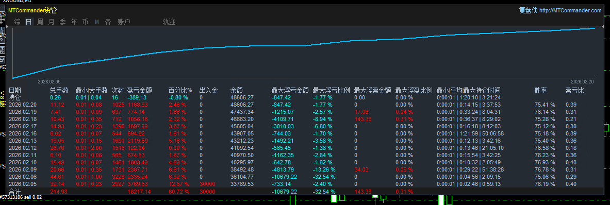The height and width of the screenshot is (205, 610).
Task: Select the 年 yearly tab
Action: coord(74,22)
